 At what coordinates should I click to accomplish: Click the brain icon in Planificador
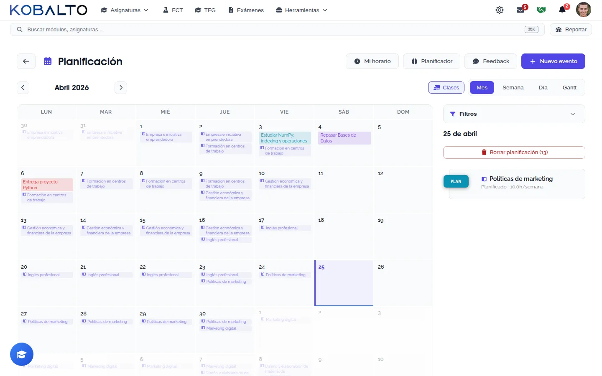tap(414, 61)
